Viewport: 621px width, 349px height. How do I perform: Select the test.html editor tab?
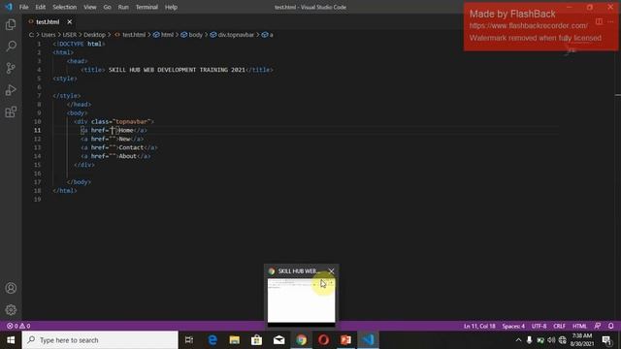click(48, 21)
